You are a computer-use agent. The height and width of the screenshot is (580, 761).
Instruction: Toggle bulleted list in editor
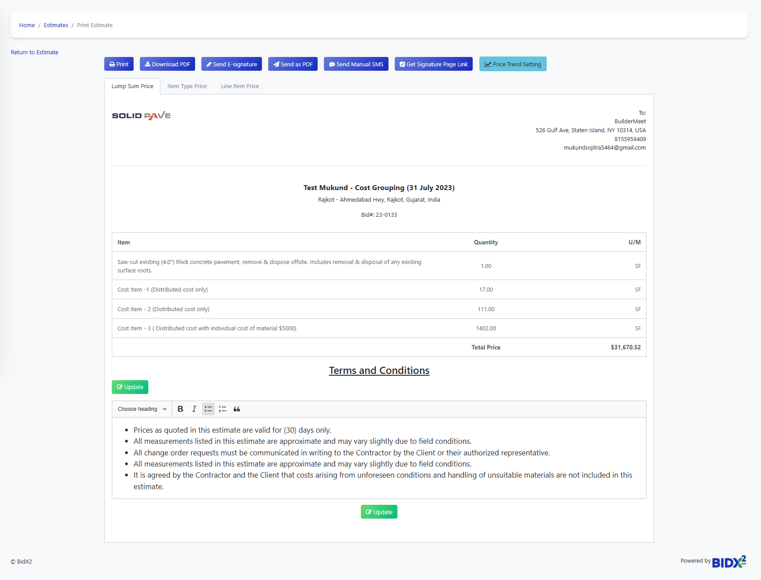click(x=208, y=409)
